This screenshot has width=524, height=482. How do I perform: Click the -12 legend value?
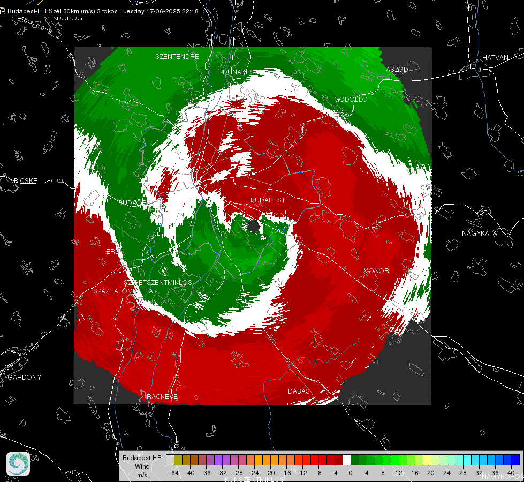(302, 473)
